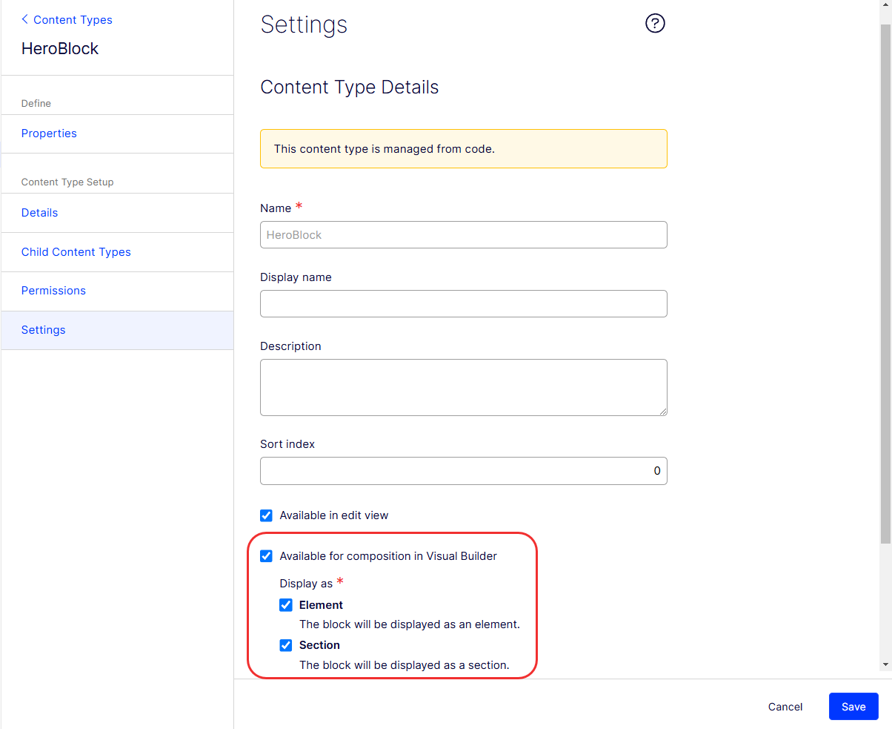892x729 pixels.
Task: Click scrollbar up arrow
Action: tap(885, 6)
